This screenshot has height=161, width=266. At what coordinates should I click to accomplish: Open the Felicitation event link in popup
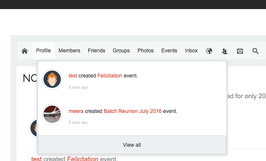(110, 76)
